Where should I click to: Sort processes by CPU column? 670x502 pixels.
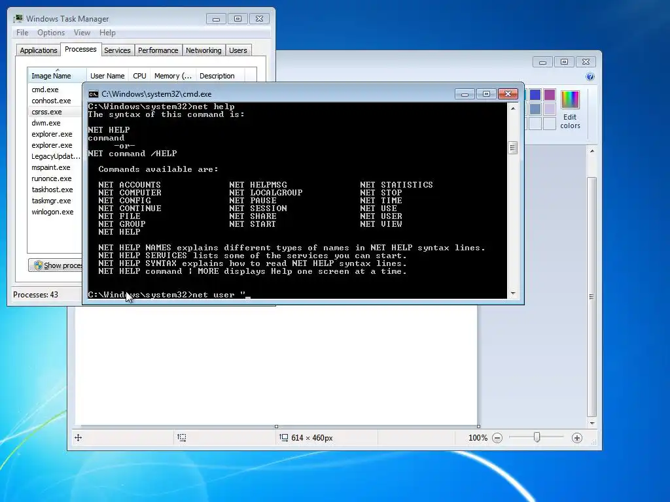click(139, 76)
